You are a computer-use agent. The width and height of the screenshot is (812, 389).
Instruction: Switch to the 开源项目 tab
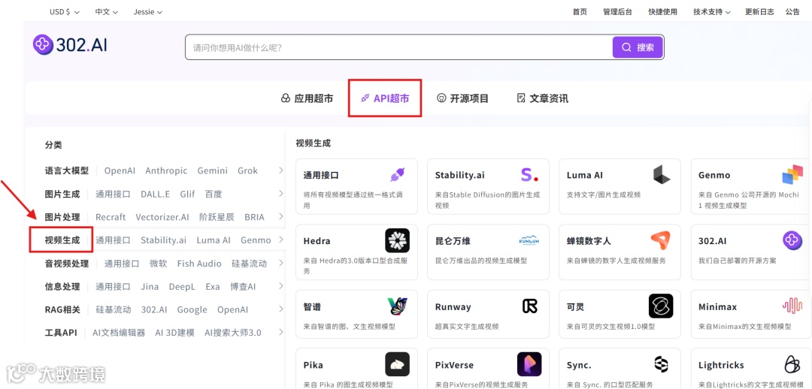463,98
